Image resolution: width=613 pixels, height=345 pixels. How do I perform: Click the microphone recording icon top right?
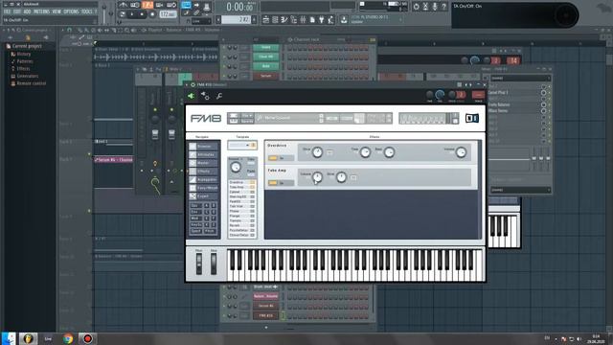click(x=434, y=7)
